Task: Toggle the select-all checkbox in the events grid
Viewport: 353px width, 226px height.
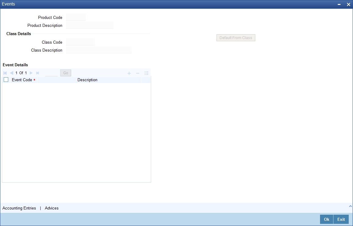Action: (x=6, y=79)
